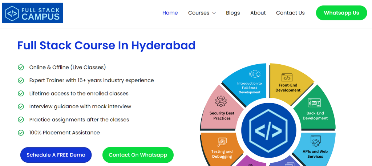The width and height of the screenshot is (372, 166).
Task: Click Lifetime access to enrolled classes text
Action: point(79,93)
